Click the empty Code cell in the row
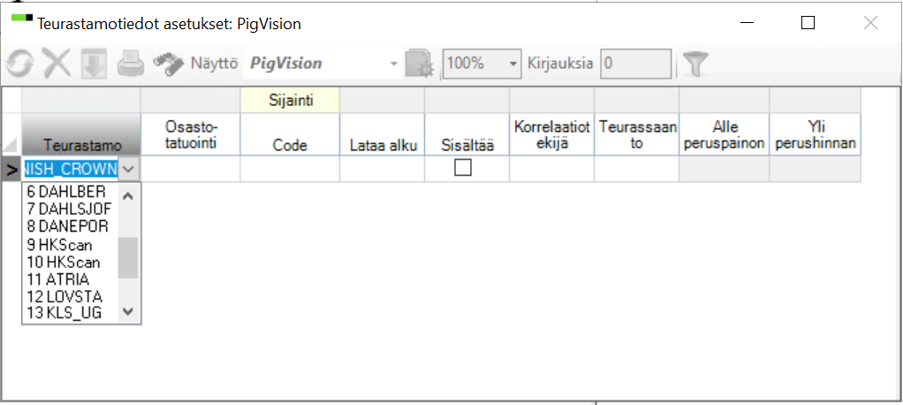Screen dimensions: 903x405 point(290,169)
